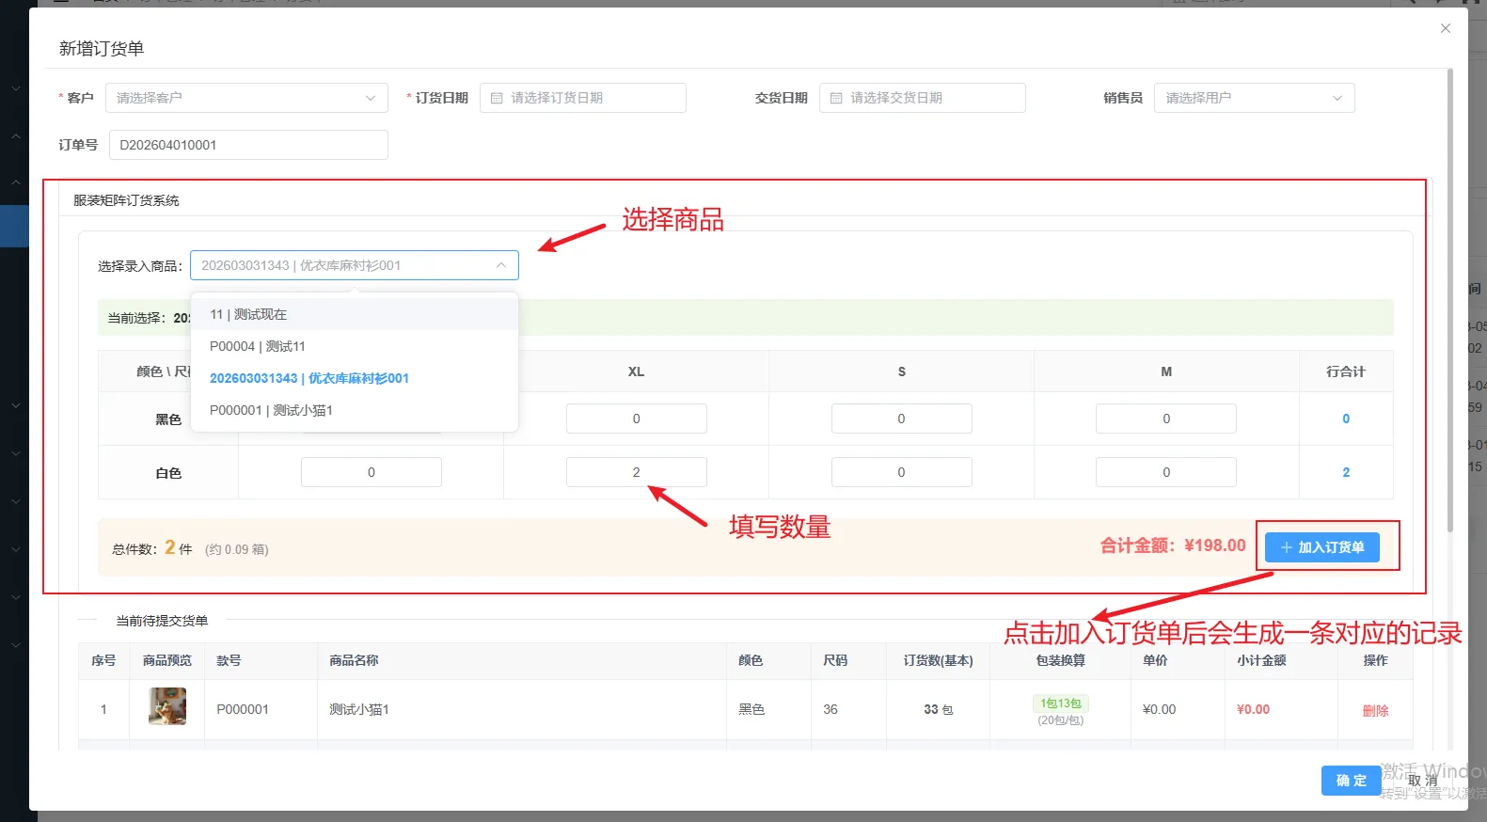Click 黑色 size S quantity field

[x=901, y=419]
